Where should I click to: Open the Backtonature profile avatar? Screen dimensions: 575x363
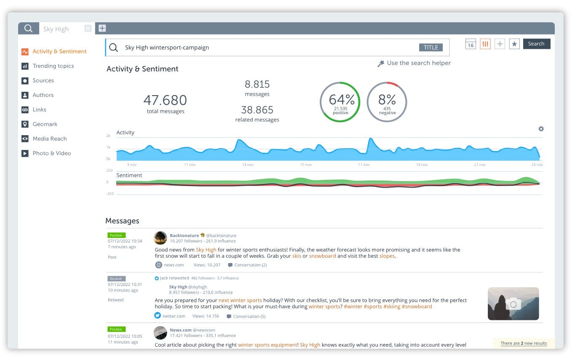160,238
